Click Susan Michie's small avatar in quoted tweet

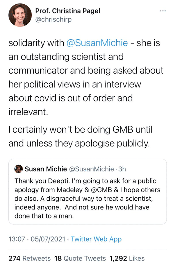click(x=19, y=169)
